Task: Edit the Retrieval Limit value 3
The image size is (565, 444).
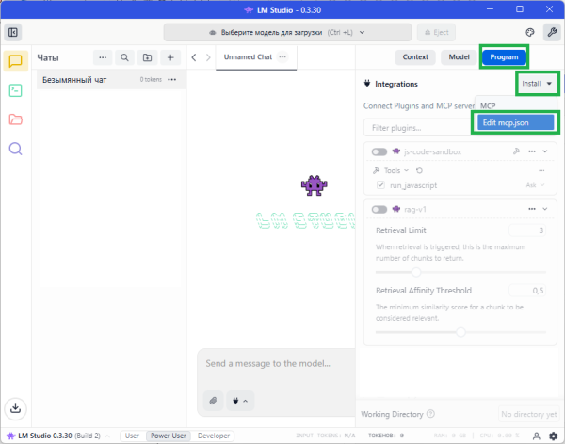Action: (527, 230)
